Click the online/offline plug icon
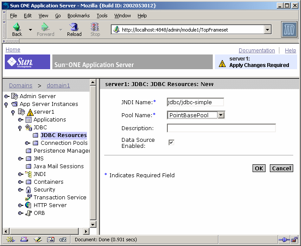 [284, 240]
